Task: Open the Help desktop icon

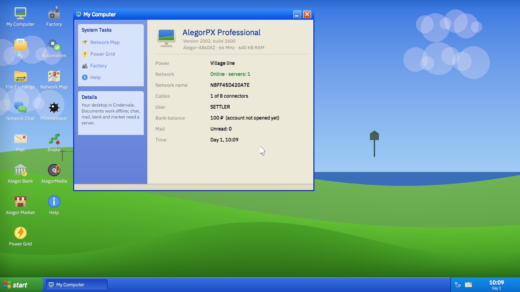Action: [54, 205]
